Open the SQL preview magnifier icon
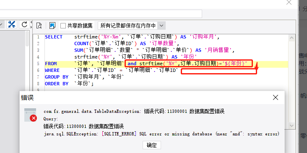 click(x=39, y=25)
